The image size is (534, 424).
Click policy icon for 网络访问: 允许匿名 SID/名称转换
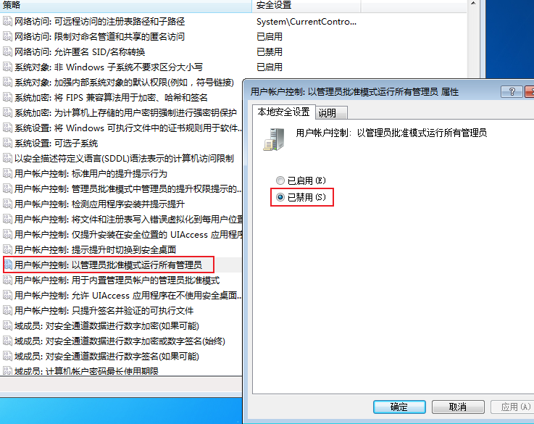[7, 51]
